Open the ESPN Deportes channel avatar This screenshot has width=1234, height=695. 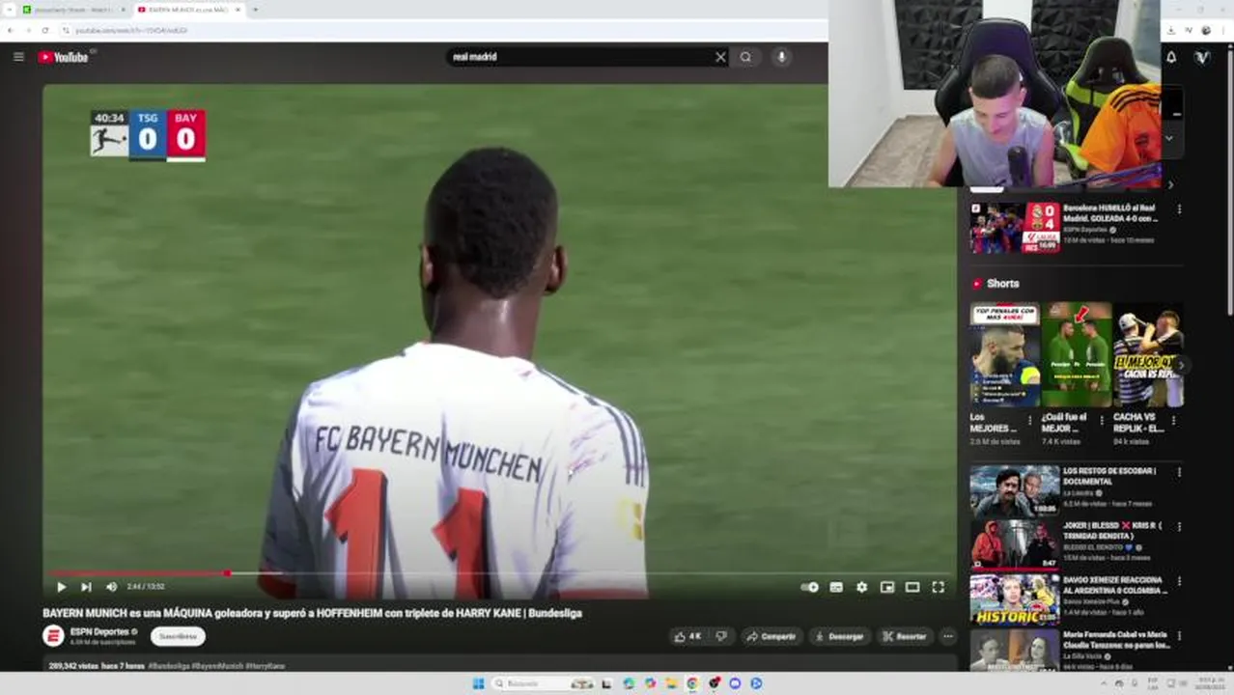point(53,636)
